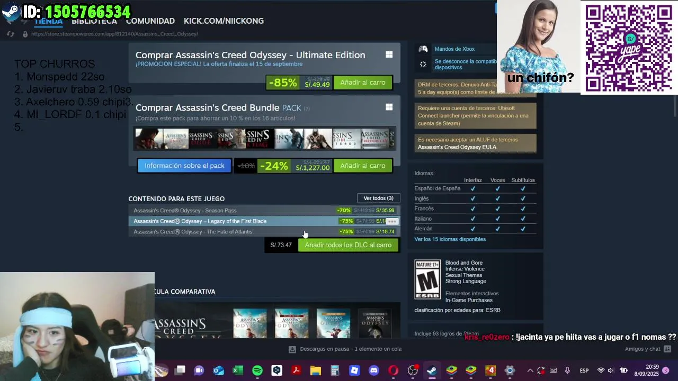Image resolution: width=678 pixels, height=381 pixels.
Task: Click the Steam taskbar icon
Action: click(432, 370)
